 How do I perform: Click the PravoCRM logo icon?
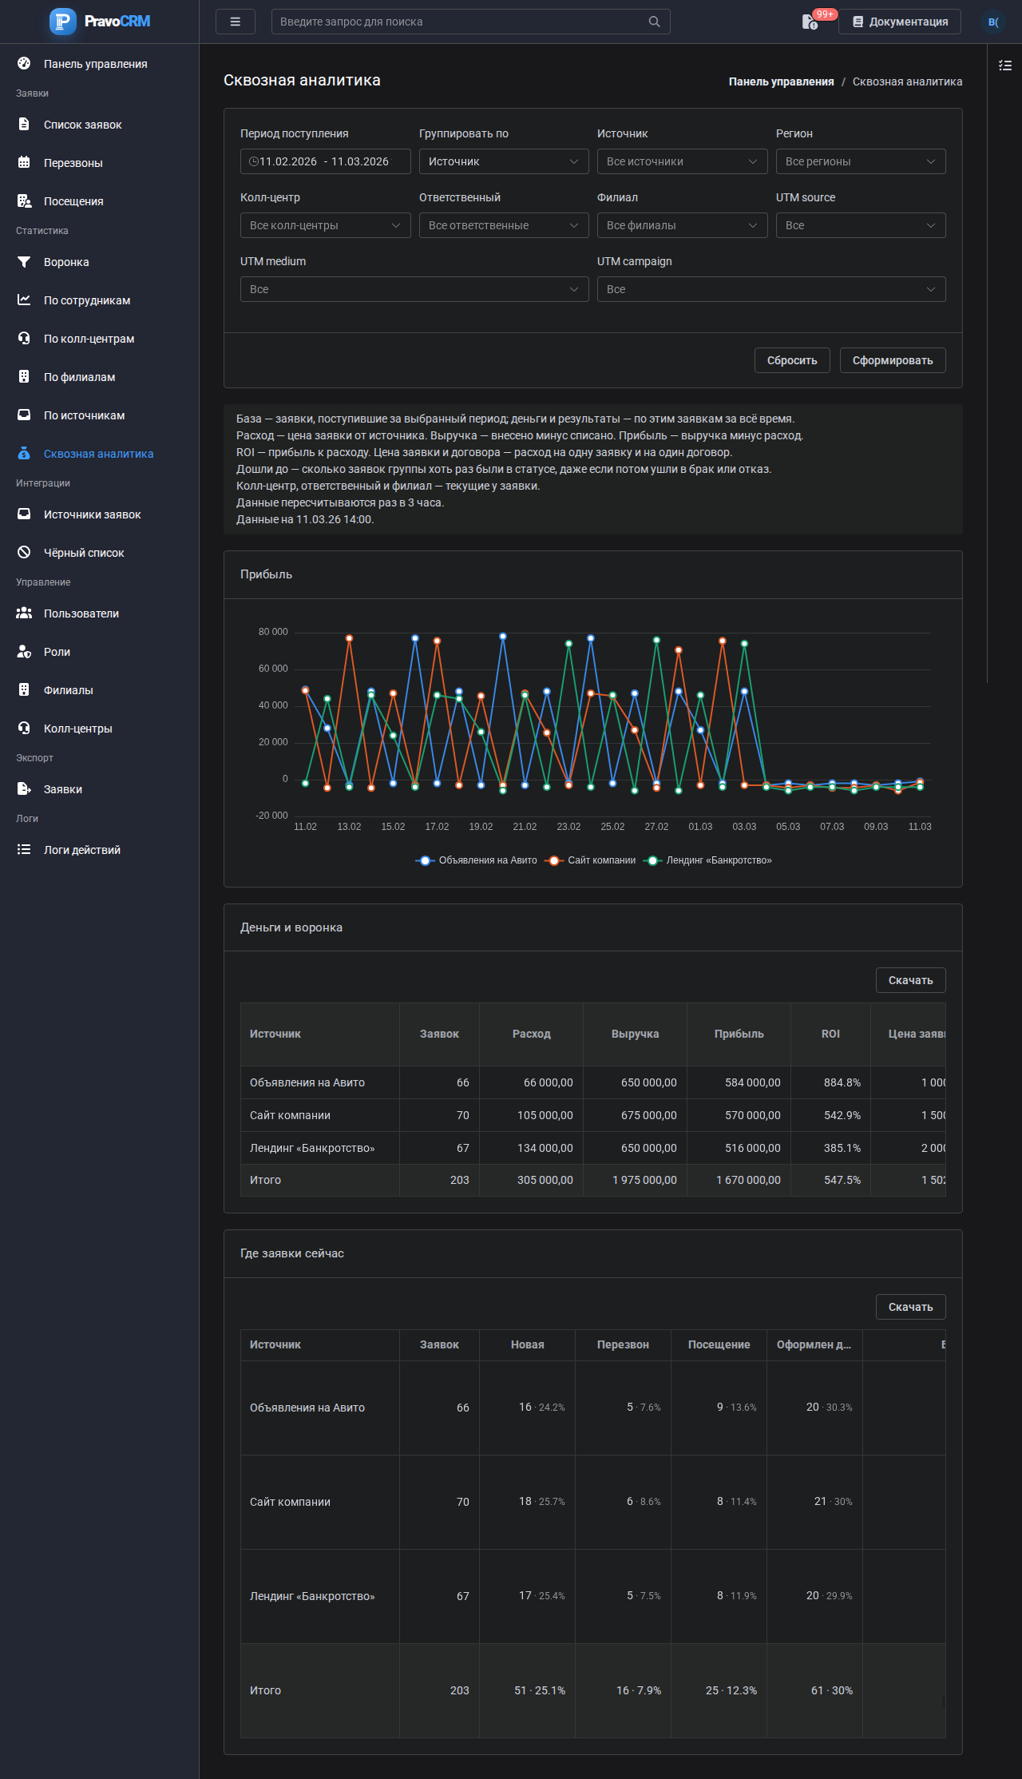pyautogui.click(x=62, y=22)
